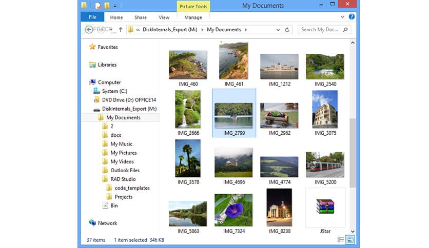The width and height of the screenshot is (429, 248).
Task: Select IMG_3075 building thumbnail
Action: 325,109
